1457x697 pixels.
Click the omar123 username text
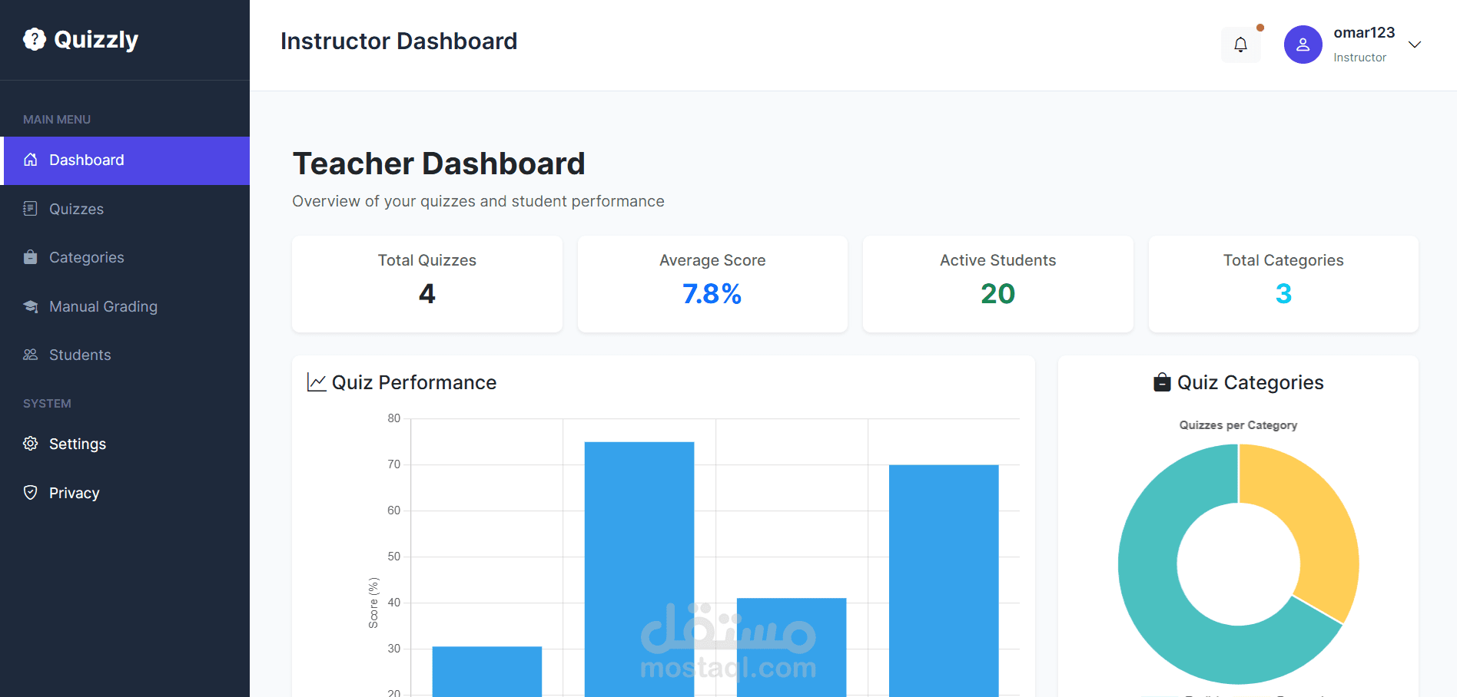(1364, 32)
